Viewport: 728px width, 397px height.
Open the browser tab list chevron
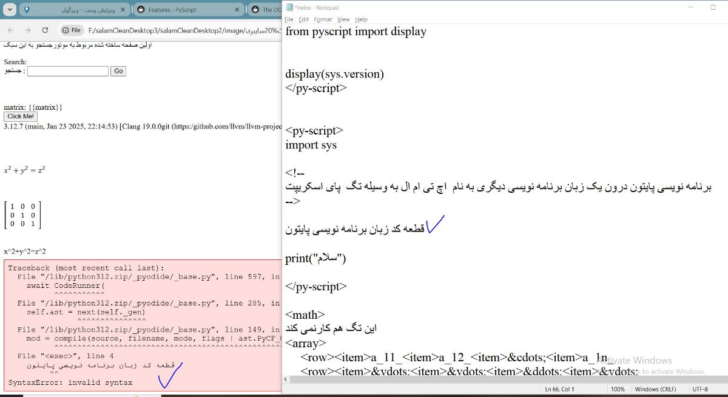tap(10, 9)
